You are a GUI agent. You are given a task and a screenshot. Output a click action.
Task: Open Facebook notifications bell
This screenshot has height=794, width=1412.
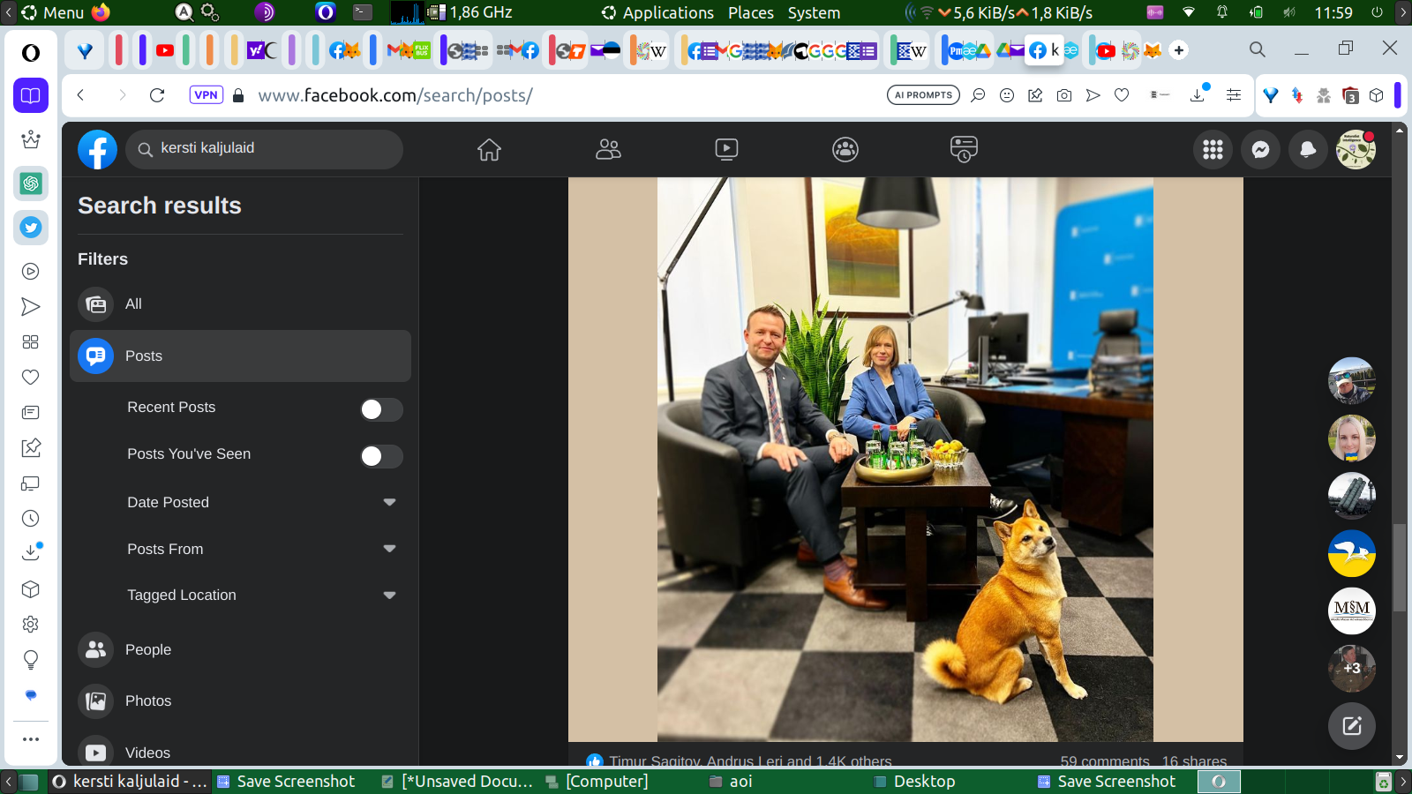click(x=1308, y=150)
